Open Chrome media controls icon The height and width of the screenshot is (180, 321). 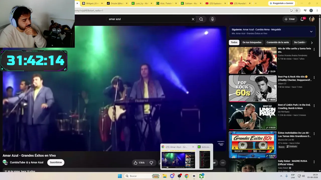pyautogui.click(x=305, y=10)
